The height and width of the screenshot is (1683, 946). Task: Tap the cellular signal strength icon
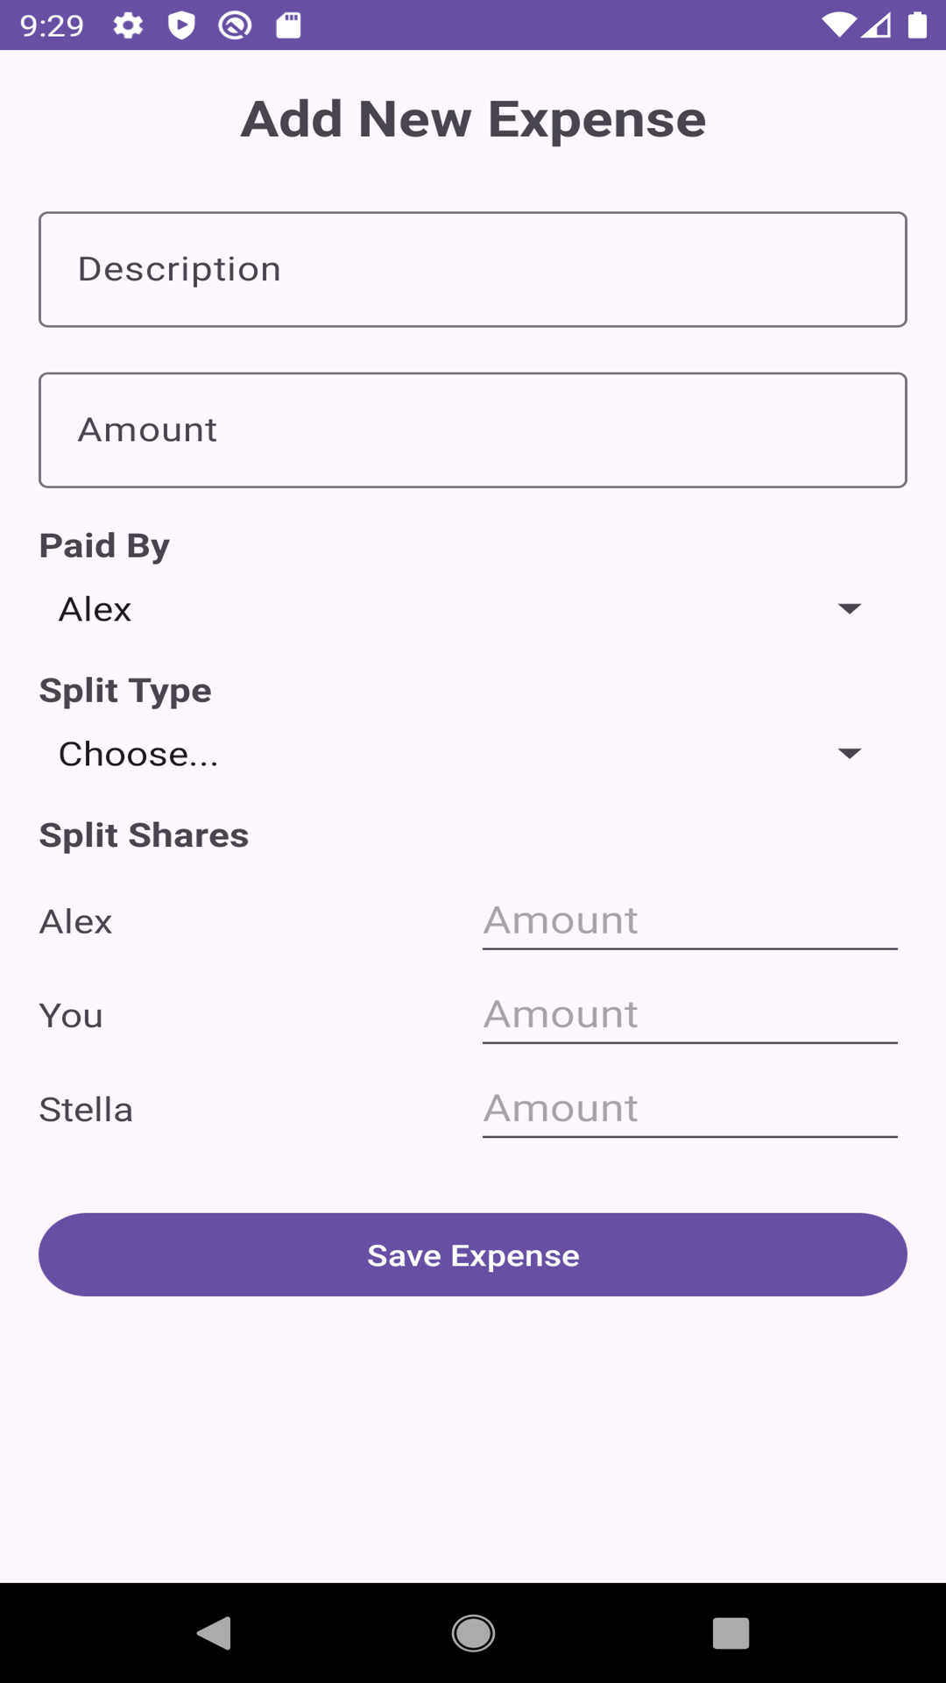(876, 25)
